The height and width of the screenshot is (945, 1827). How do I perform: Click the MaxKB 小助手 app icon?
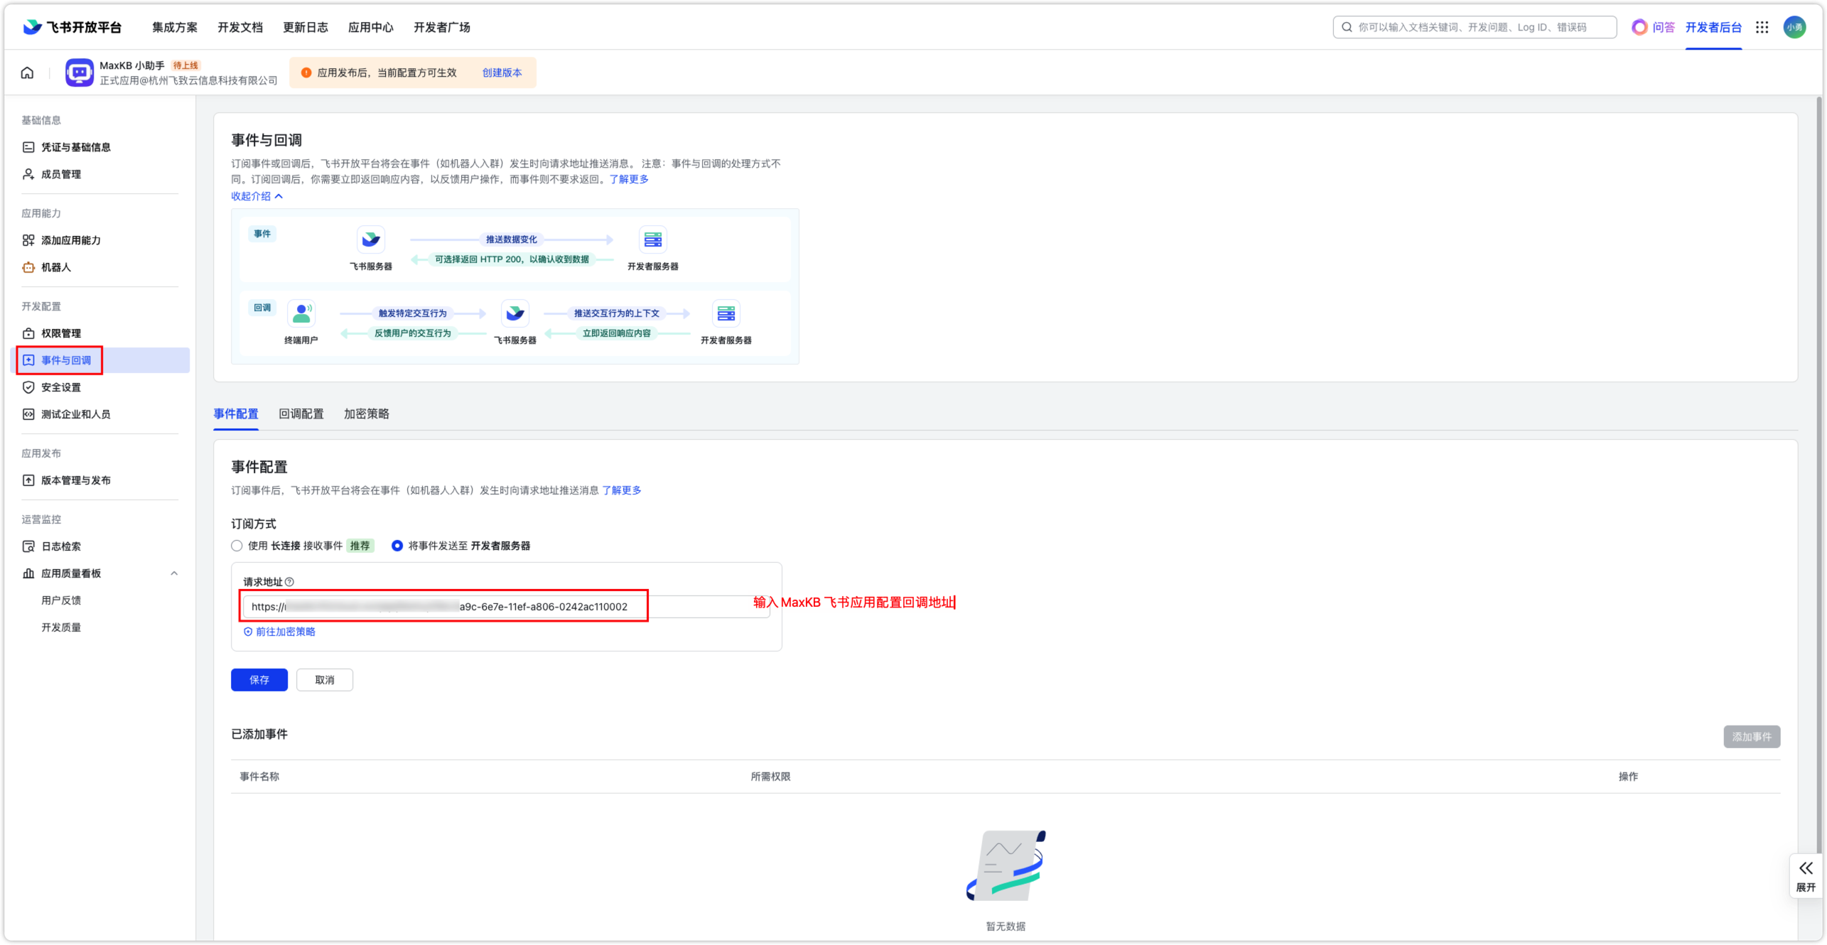click(79, 72)
